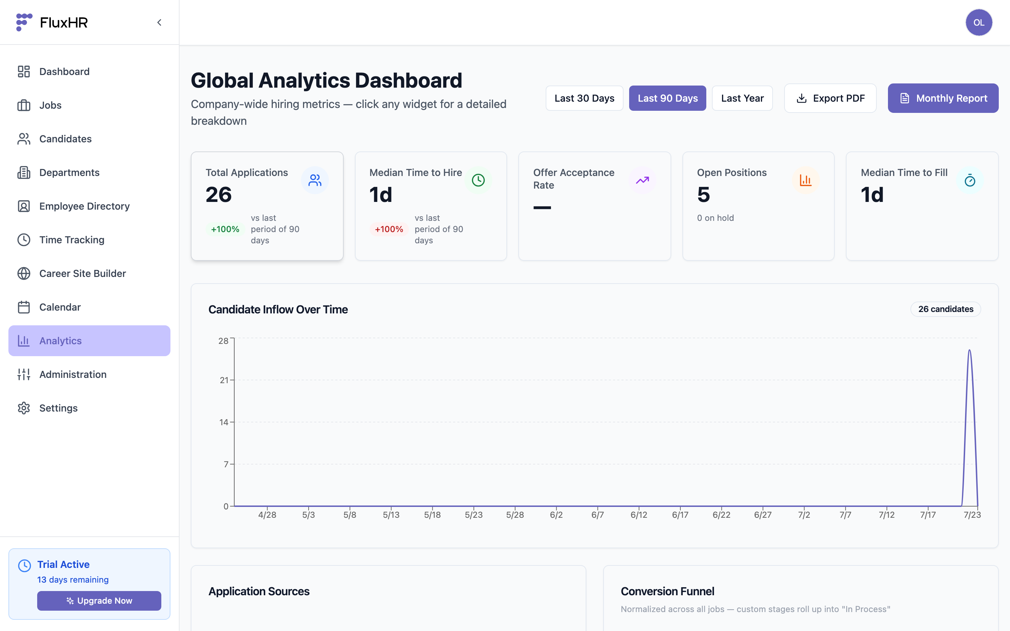Click the FluxHR logo icon
Screen dimensions: 1010x631
pos(24,22)
